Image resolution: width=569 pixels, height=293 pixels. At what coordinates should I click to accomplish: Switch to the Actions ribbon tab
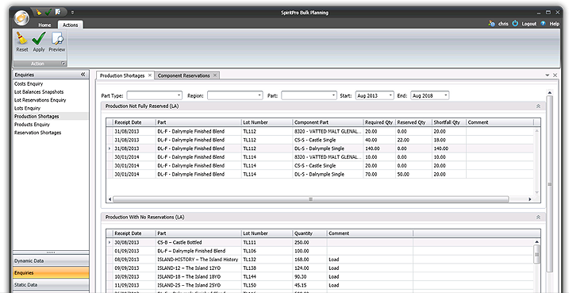tap(70, 25)
